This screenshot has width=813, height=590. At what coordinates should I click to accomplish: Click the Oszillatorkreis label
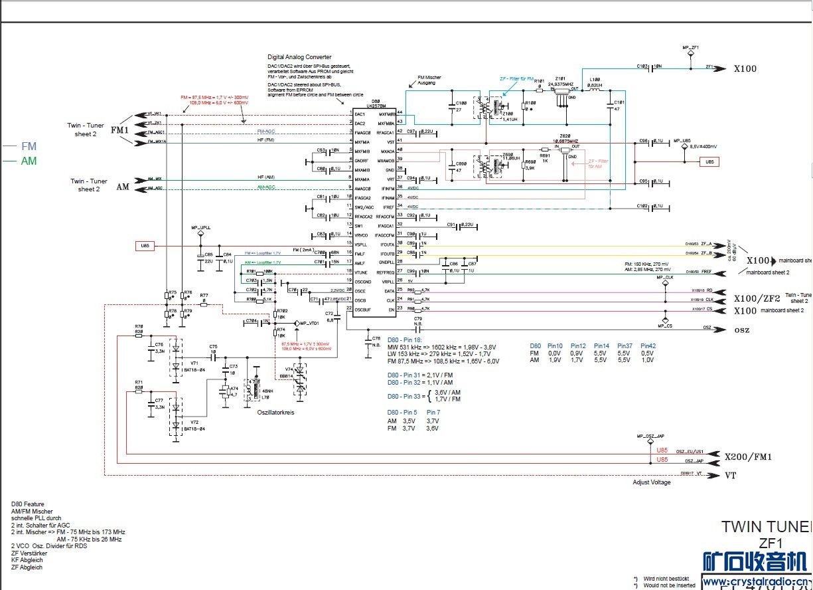pyautogui.click(x=275, y=413)
